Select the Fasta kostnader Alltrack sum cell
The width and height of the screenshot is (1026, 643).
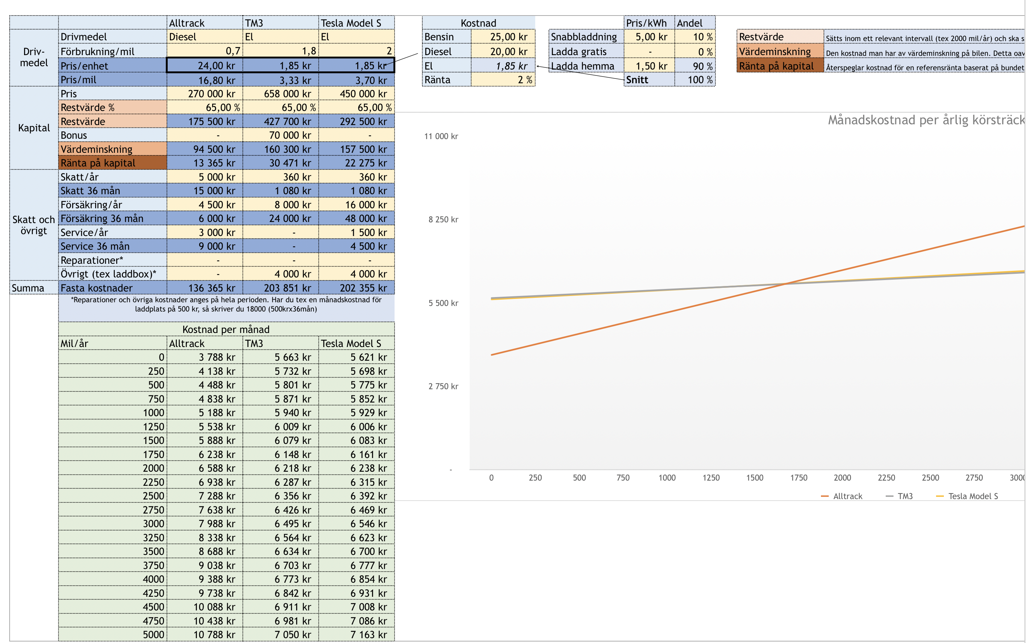coord(205,288)
